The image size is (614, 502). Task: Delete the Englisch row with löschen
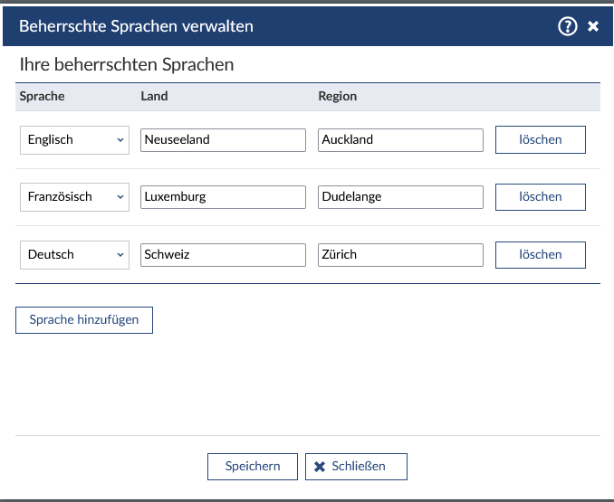click(540, 140)
